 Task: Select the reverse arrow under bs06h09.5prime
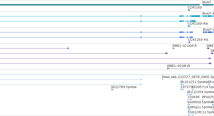[x=189, y=105]
